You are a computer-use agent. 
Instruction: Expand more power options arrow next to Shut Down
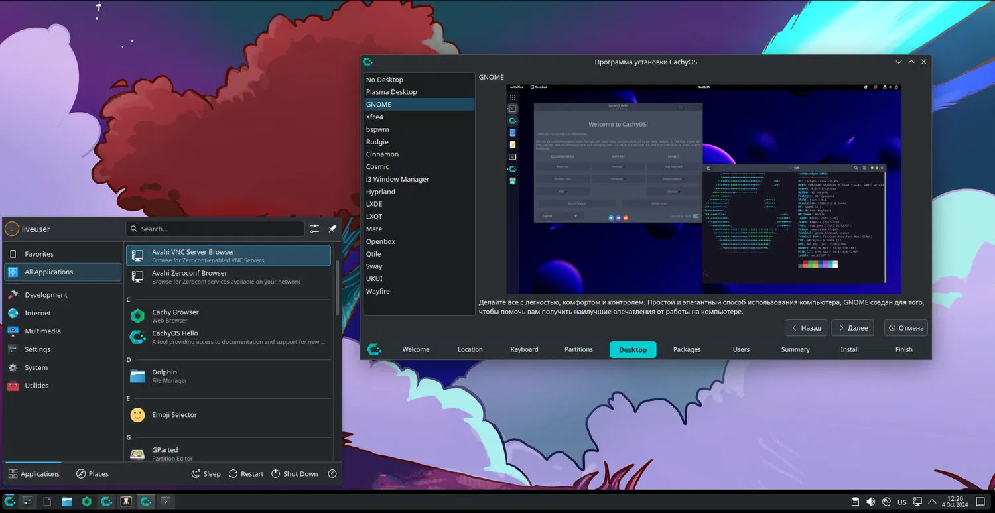pyautogui.click(x=332, y=474)
